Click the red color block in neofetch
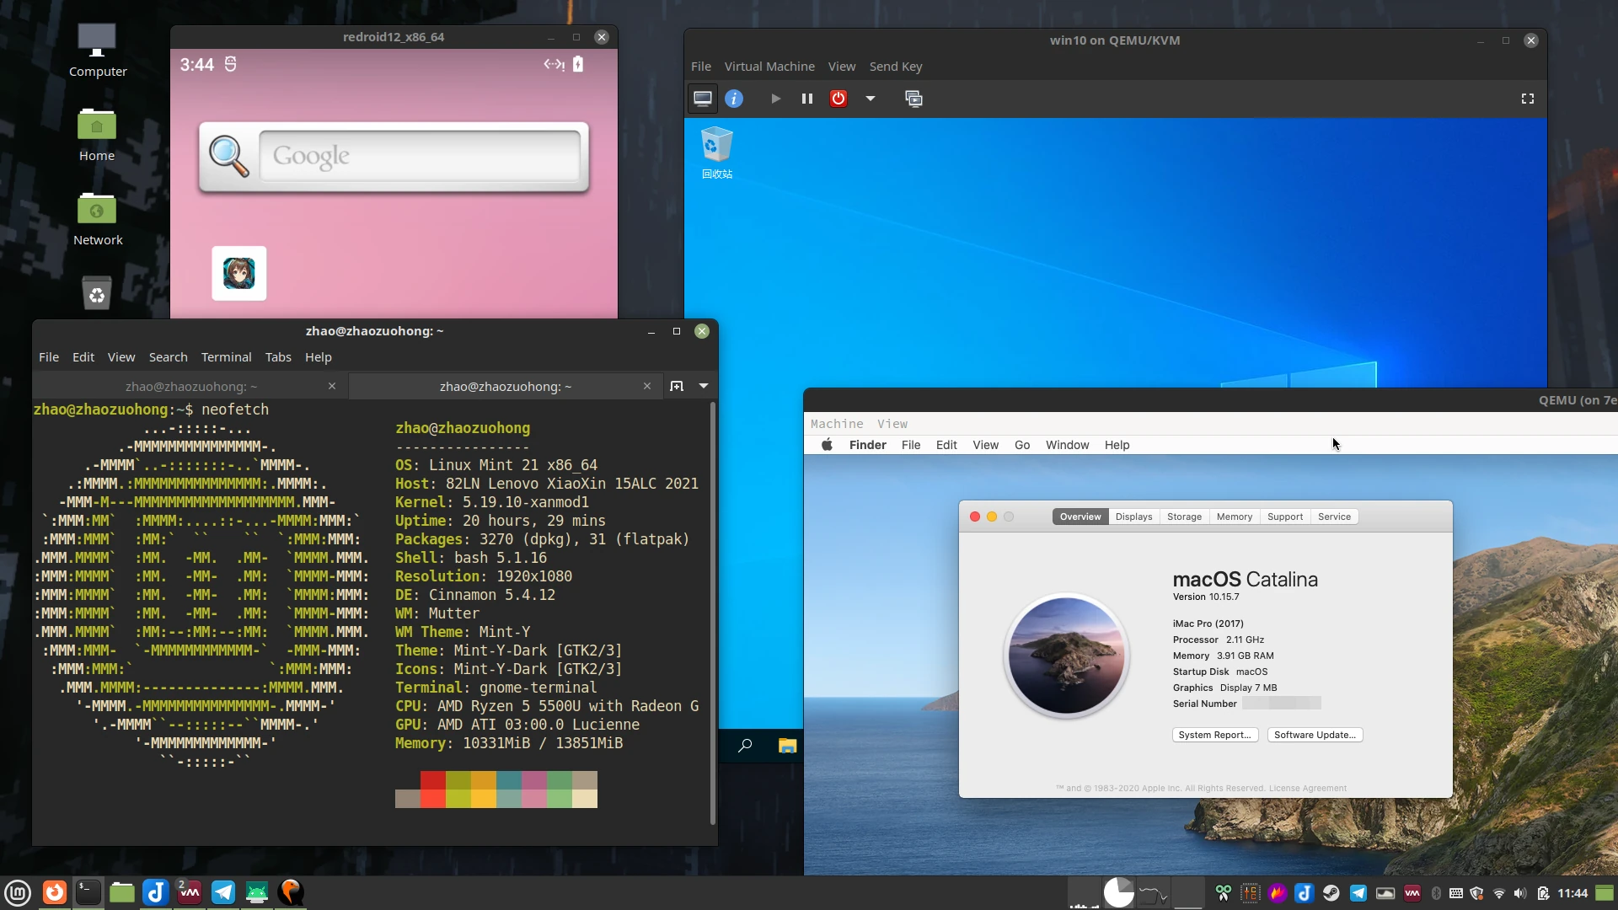This screenshot has width=1618, height=910. 433,780
